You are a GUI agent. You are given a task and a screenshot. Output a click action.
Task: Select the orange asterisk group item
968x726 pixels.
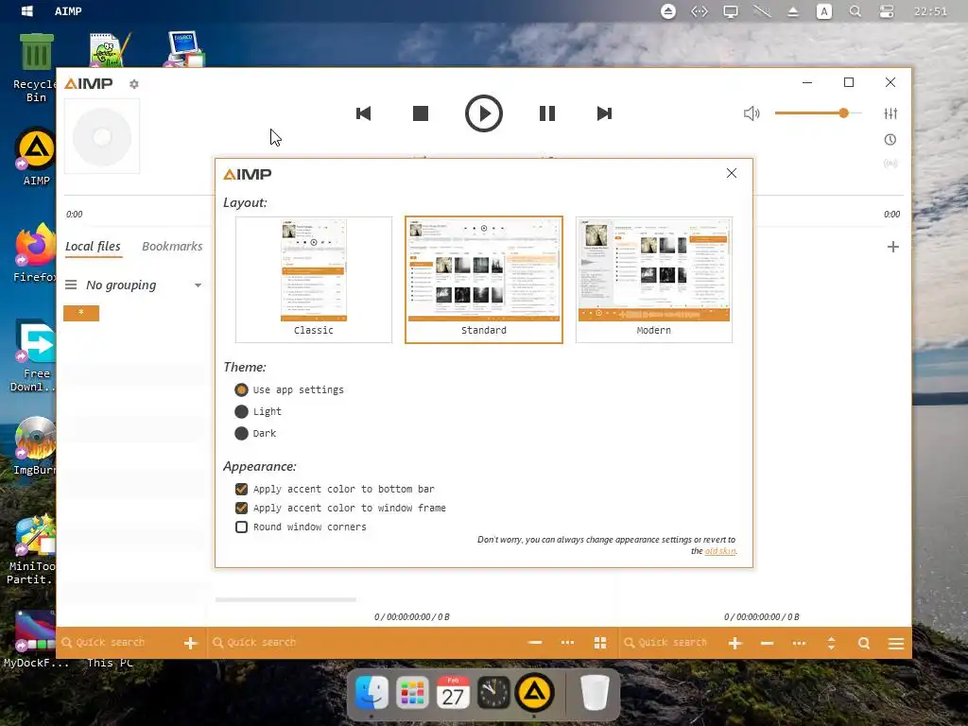[x=81, y=313]
